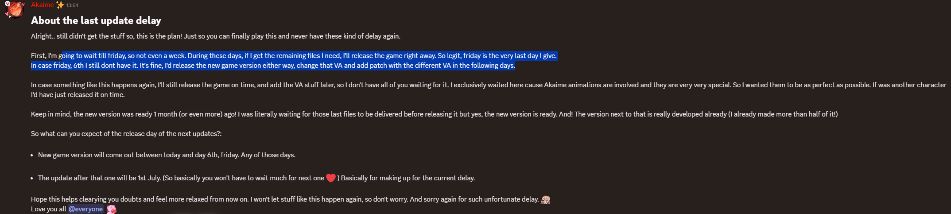Open Akaime's profile avatar picture
951x214 pixels.
pos(14,9)
